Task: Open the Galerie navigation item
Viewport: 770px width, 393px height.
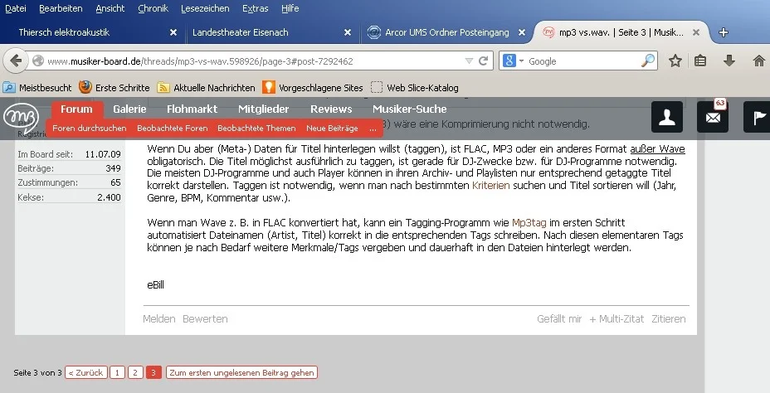Action: 129,109
